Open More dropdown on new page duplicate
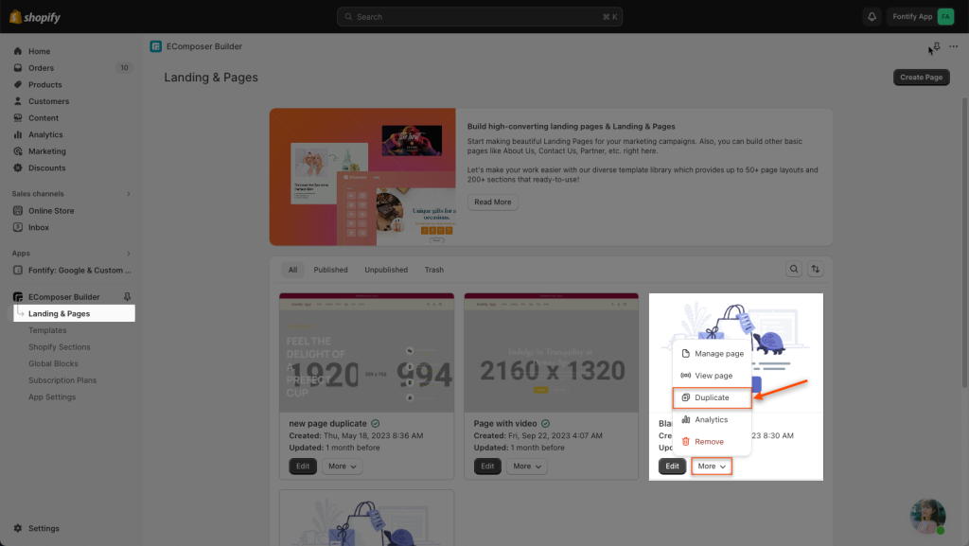Image resolution: width=969 pixels, height=546 pixels. pyautogui.click(x=343, y=467)
